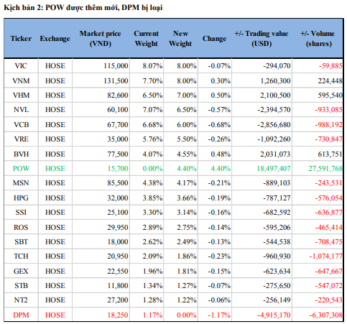
Task: Select ticker cell 'NVL'
Action: click(x=21, y=110)
